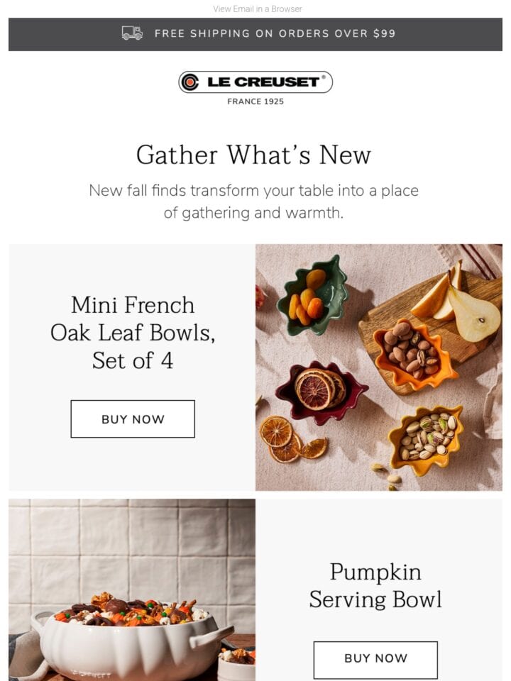Viewport: 511px width, 681px height.
Task: Open the View Email in a Browser link
Action: [257, 9]
